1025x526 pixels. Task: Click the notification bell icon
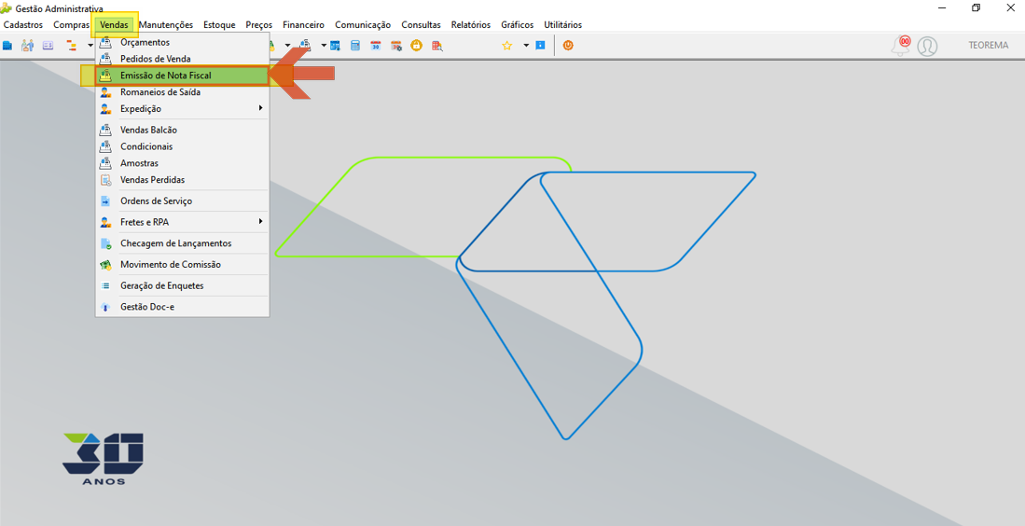tap(903, 46)
